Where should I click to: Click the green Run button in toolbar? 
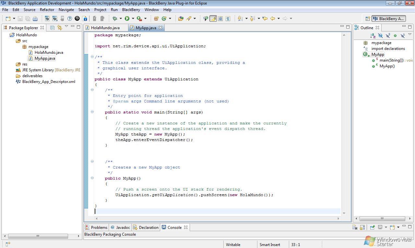(x=127, y=18)
